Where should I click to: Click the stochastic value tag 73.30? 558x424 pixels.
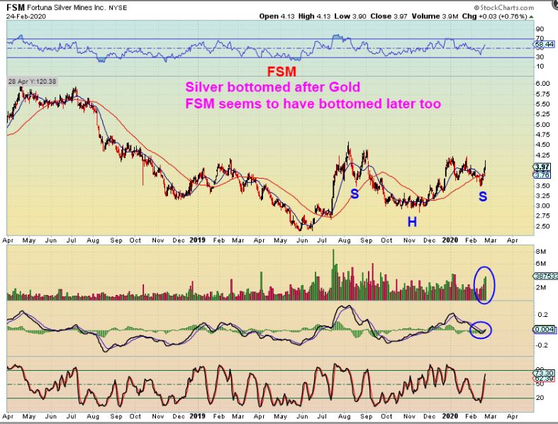(x=544, y=372)
